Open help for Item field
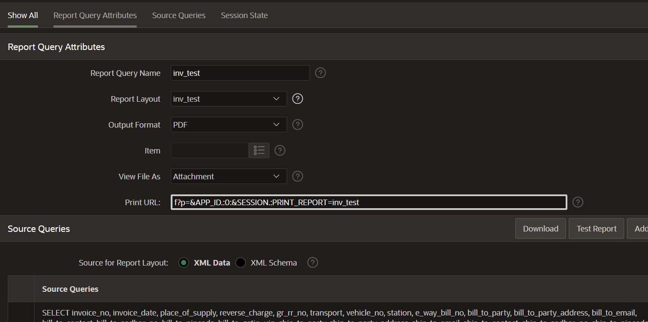The image size is (648, 322). point(280,150)
